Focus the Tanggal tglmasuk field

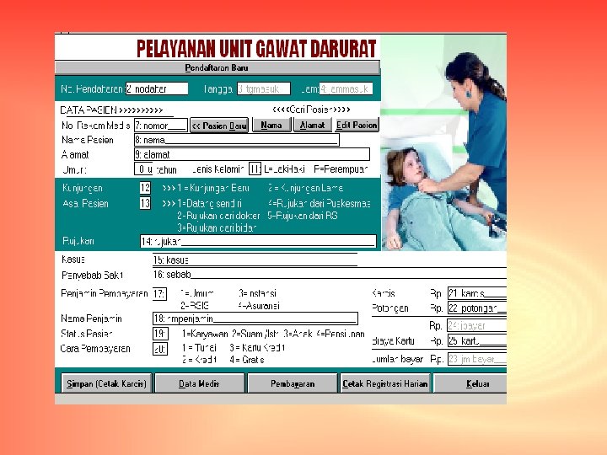(264, 88)
